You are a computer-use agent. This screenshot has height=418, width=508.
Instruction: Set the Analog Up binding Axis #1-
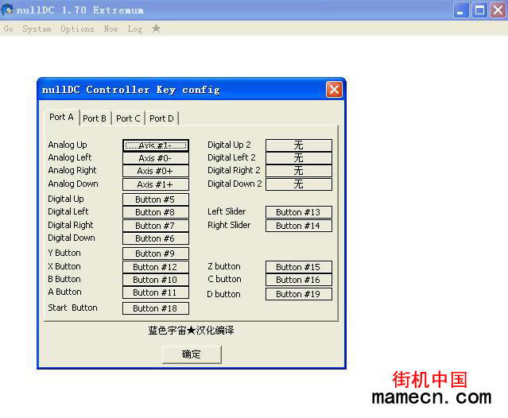[x=156, y=145]
